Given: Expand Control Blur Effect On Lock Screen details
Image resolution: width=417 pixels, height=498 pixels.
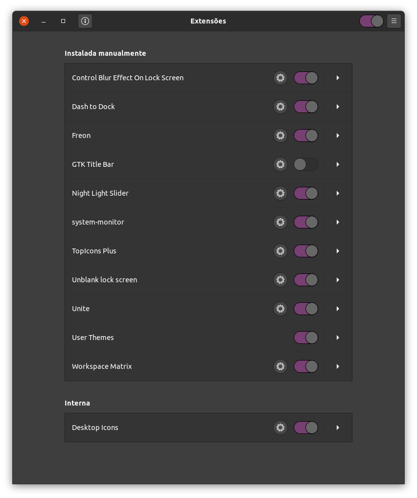Looking at the screenshot, I should pos(338,78).
